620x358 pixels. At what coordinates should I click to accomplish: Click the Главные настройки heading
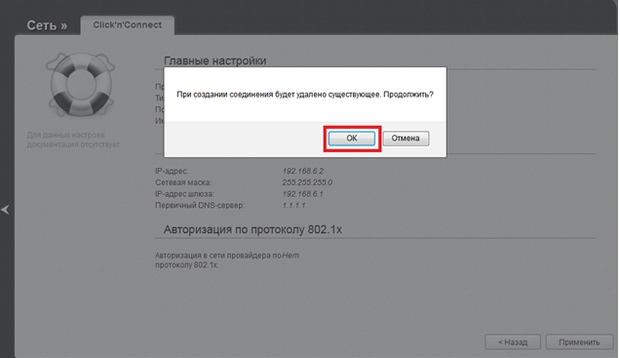(x=215, y=60)
